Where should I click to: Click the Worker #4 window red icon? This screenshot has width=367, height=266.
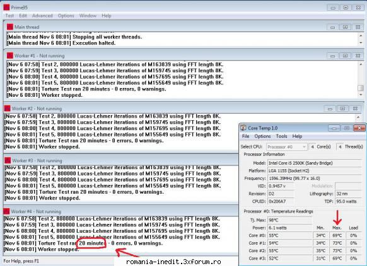point(6,211)
